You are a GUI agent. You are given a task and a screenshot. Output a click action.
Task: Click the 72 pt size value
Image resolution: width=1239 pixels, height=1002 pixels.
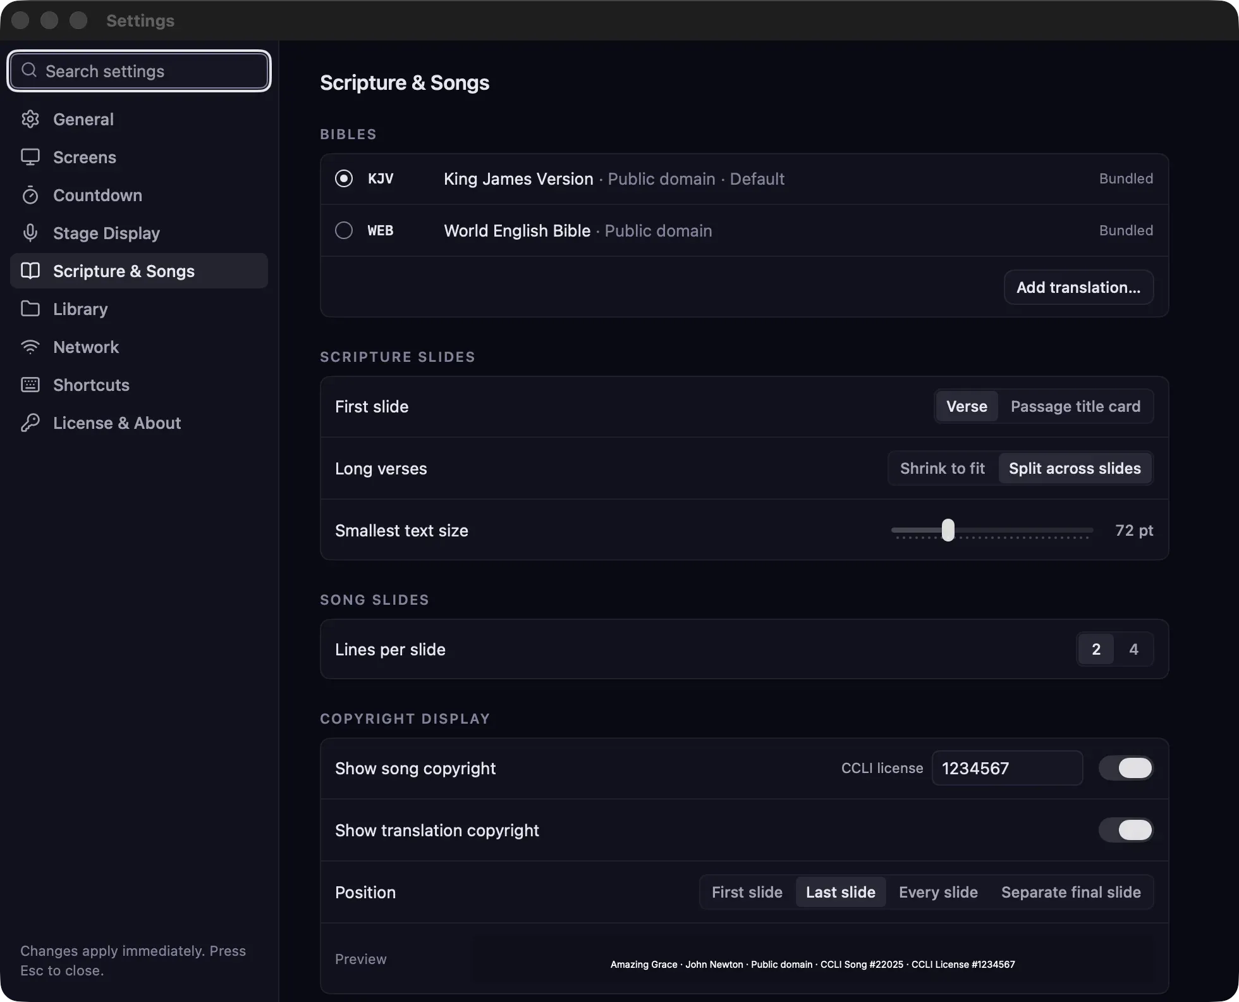(x=1134, y=530)
